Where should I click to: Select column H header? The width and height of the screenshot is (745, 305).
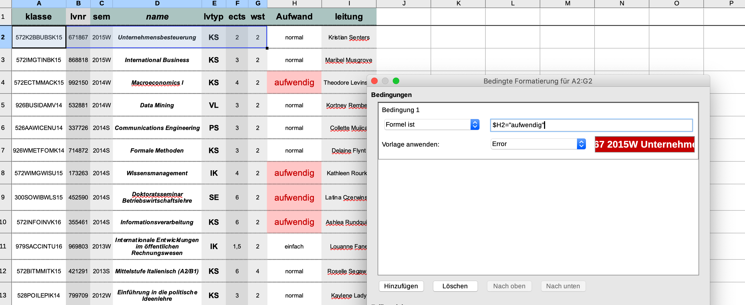294,4
